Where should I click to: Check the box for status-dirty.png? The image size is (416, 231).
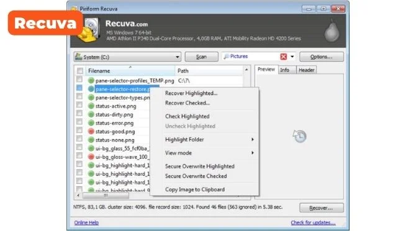[79, 113]
